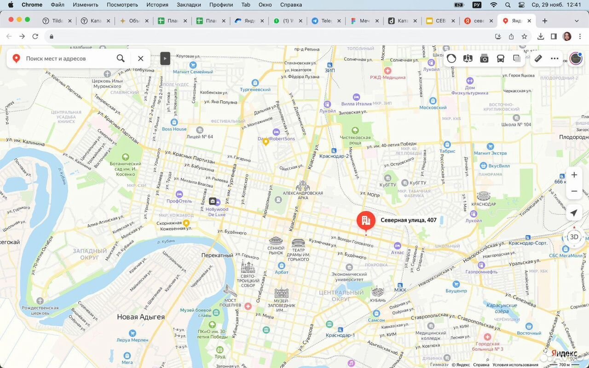Open the Закладки menu
Screen dimensions: 589x368
189,5
